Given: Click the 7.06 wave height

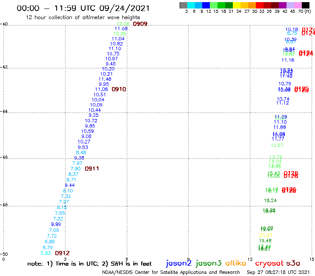Looking at the screenshot, I should [x=54, y=230].
